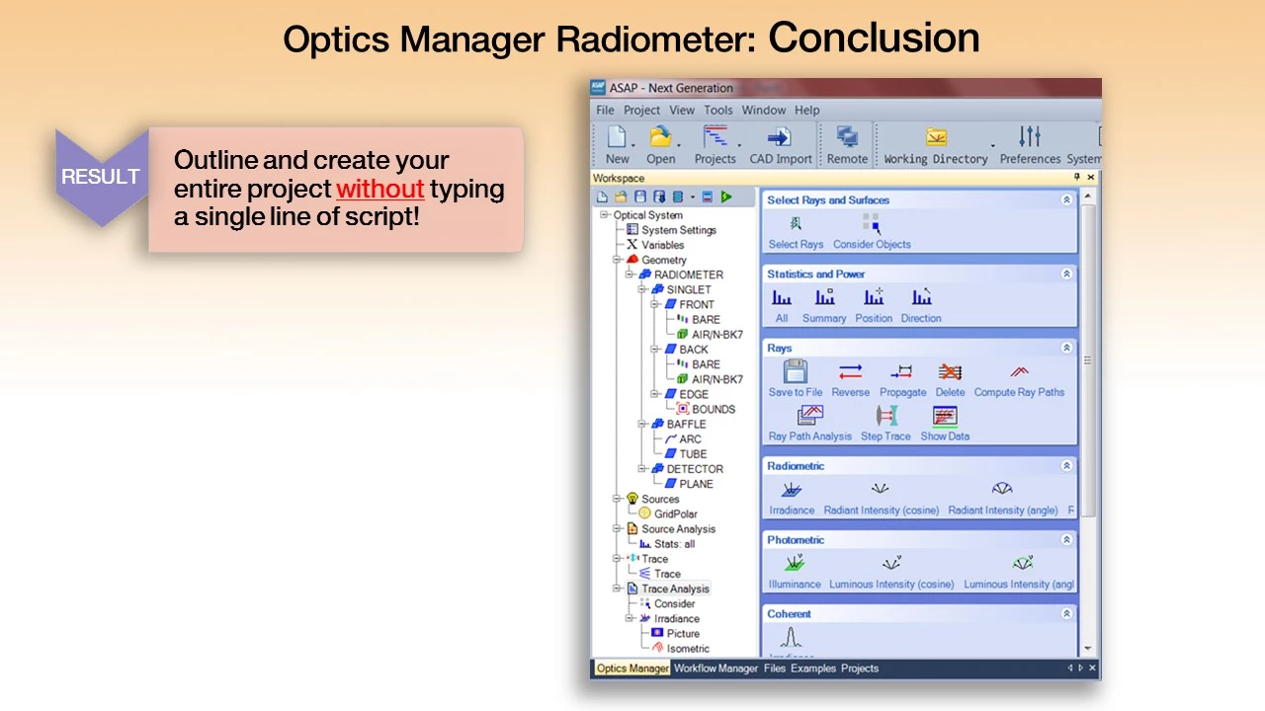Collapse the Radiometric panel chevron
This screenshot has width=1265, height=711.
pos(1066,465)
